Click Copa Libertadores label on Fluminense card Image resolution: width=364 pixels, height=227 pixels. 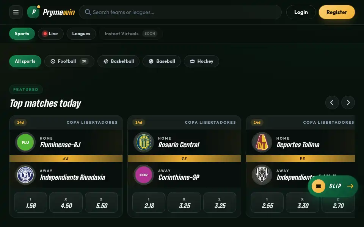click(92, 122)
